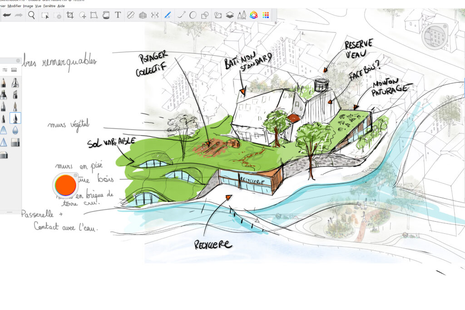465x310 pixels.
Task: Select the hard blue cone brush
Action: tap(4, 142)
